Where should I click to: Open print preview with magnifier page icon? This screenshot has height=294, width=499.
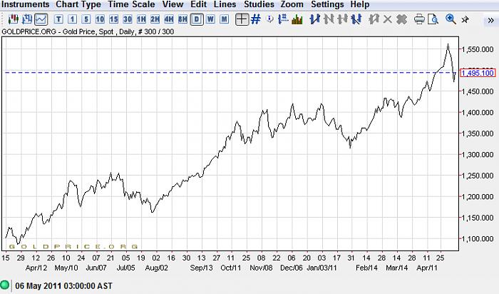click(x=433, y=19)
